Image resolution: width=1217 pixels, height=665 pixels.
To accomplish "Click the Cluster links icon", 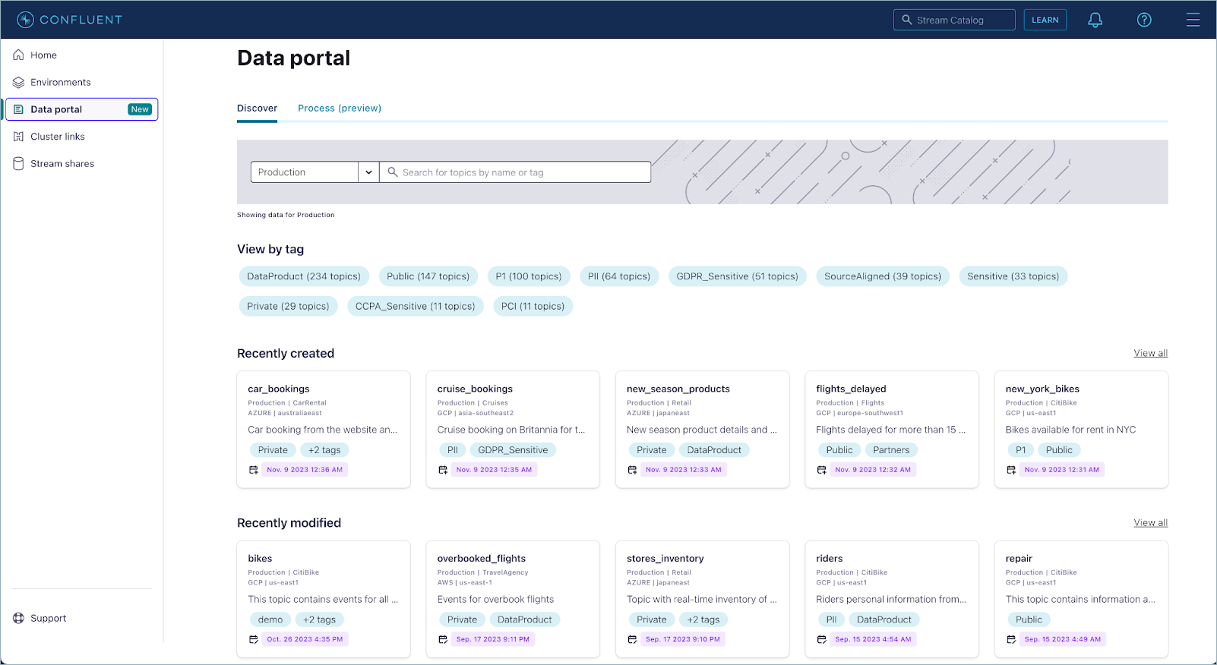I will (x=18, y=137).
